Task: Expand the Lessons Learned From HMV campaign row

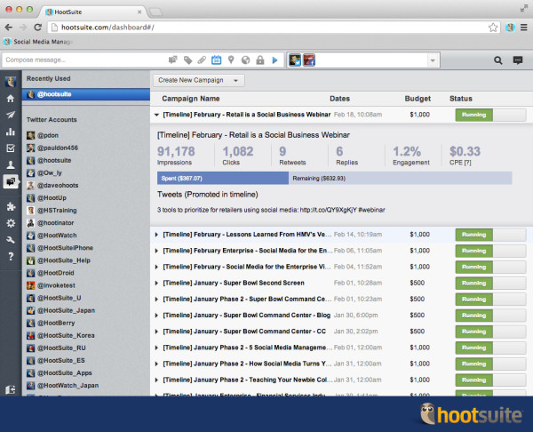Action: [156, 235]
